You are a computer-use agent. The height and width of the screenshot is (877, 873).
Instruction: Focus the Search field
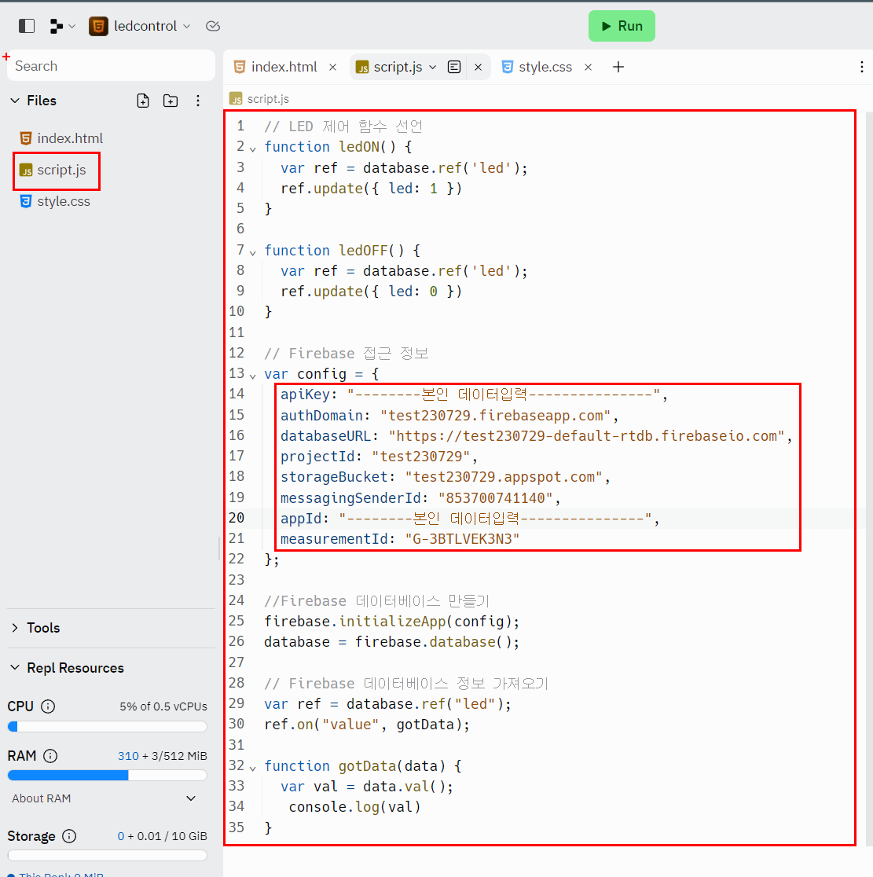tap(111, 66)
